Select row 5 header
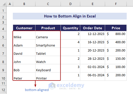The image size is (133, 94). pos(3,35)
